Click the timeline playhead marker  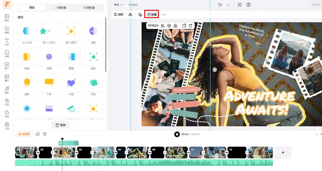[x=62, y=139]
